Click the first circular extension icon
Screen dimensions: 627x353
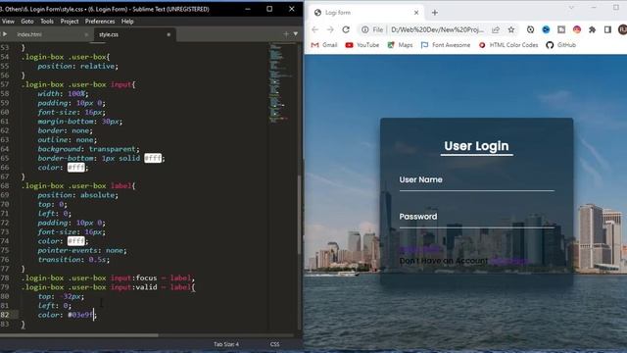(530, 29)
